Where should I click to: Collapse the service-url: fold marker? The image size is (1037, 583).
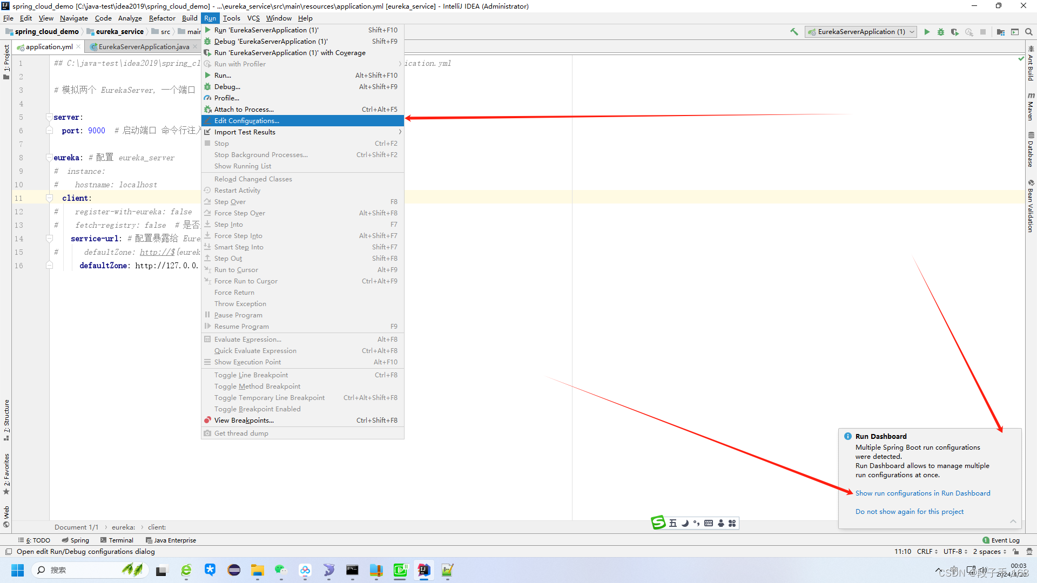pos(49,239)
